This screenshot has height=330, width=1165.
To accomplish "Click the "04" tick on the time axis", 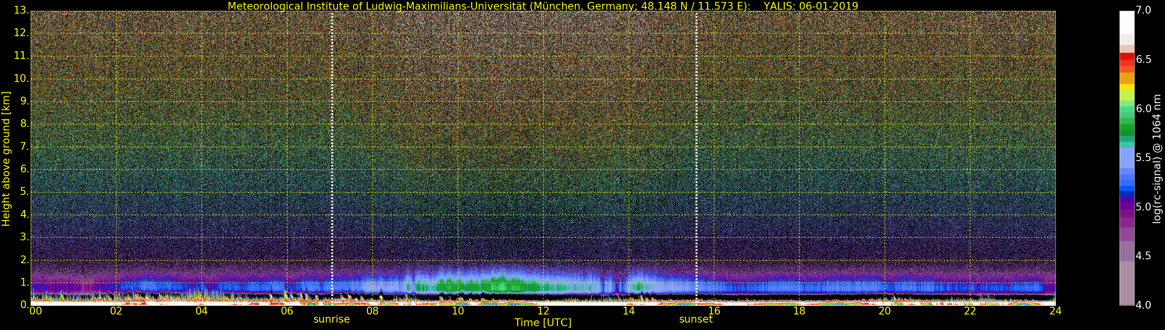I will [201, 311].
